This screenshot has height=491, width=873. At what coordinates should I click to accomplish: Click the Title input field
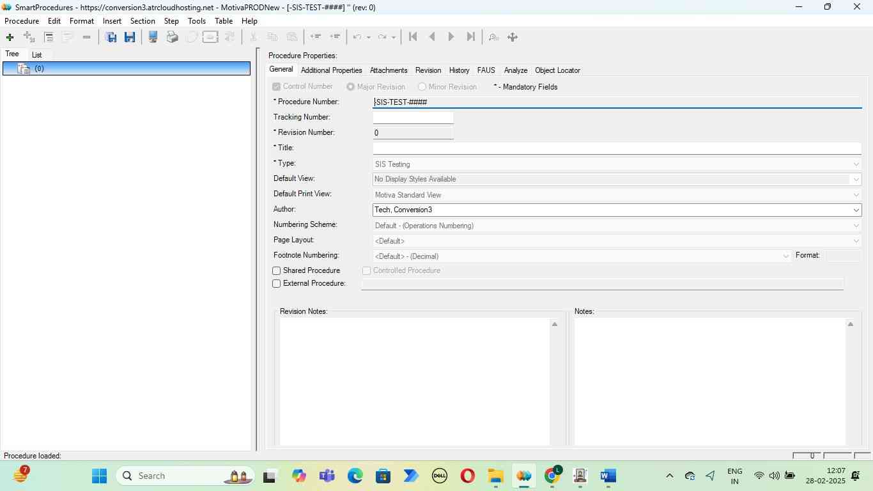point(617,148)
